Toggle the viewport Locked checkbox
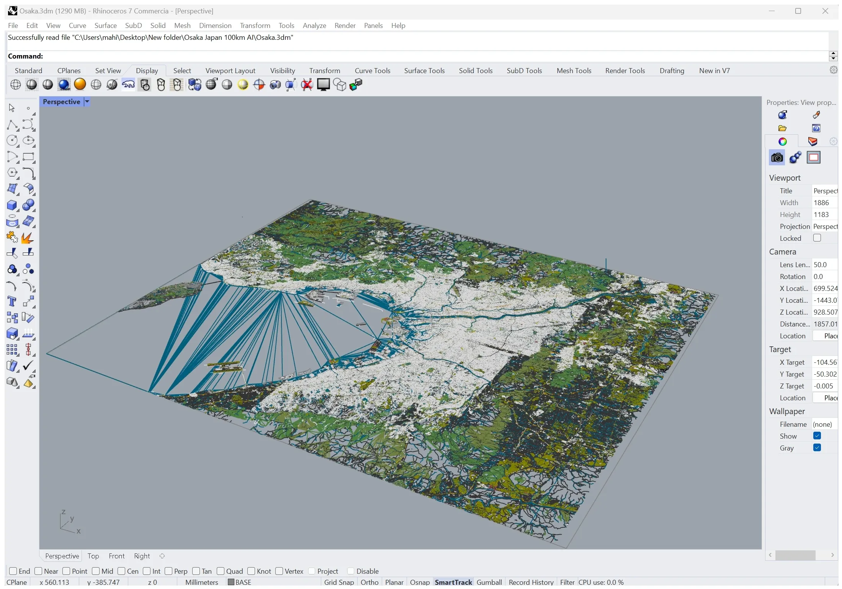842x589 pixels. (818, 238)
